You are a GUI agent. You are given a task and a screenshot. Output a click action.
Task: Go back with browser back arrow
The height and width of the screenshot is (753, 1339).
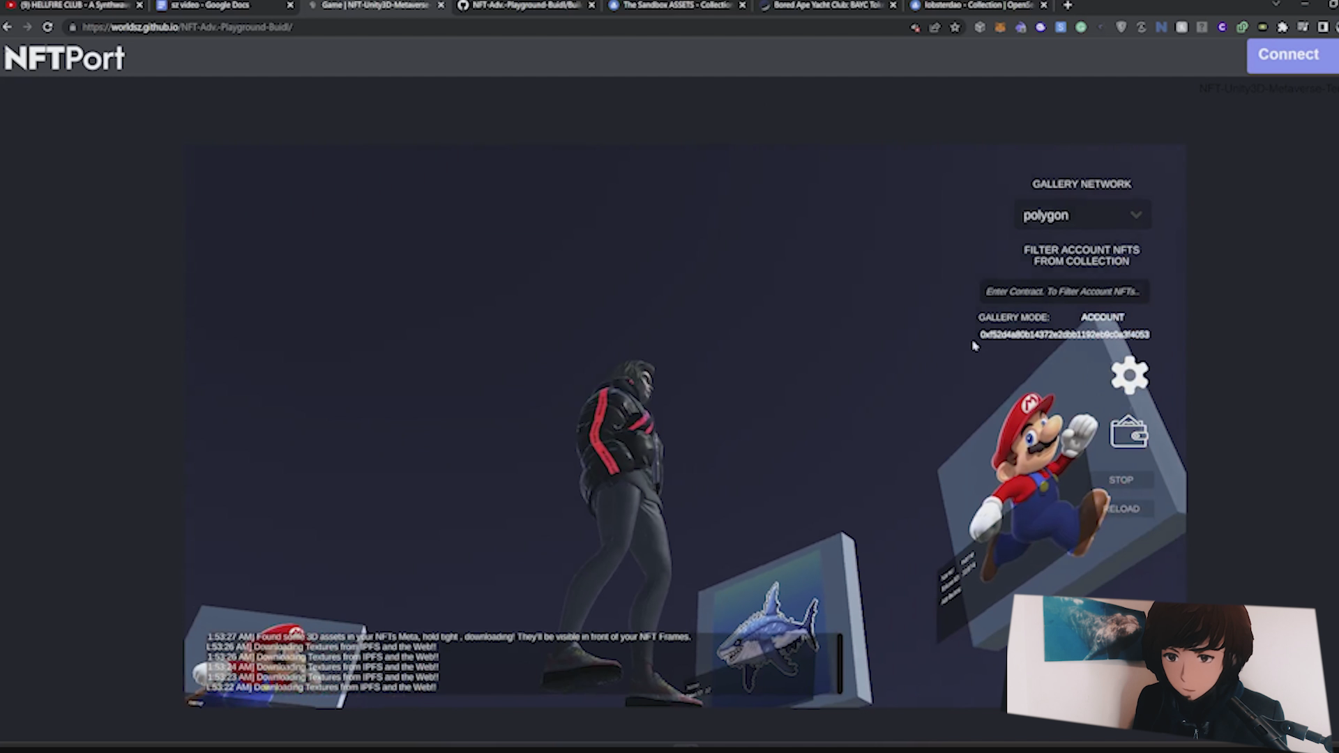pyautogui.click(x=7, y=27)
